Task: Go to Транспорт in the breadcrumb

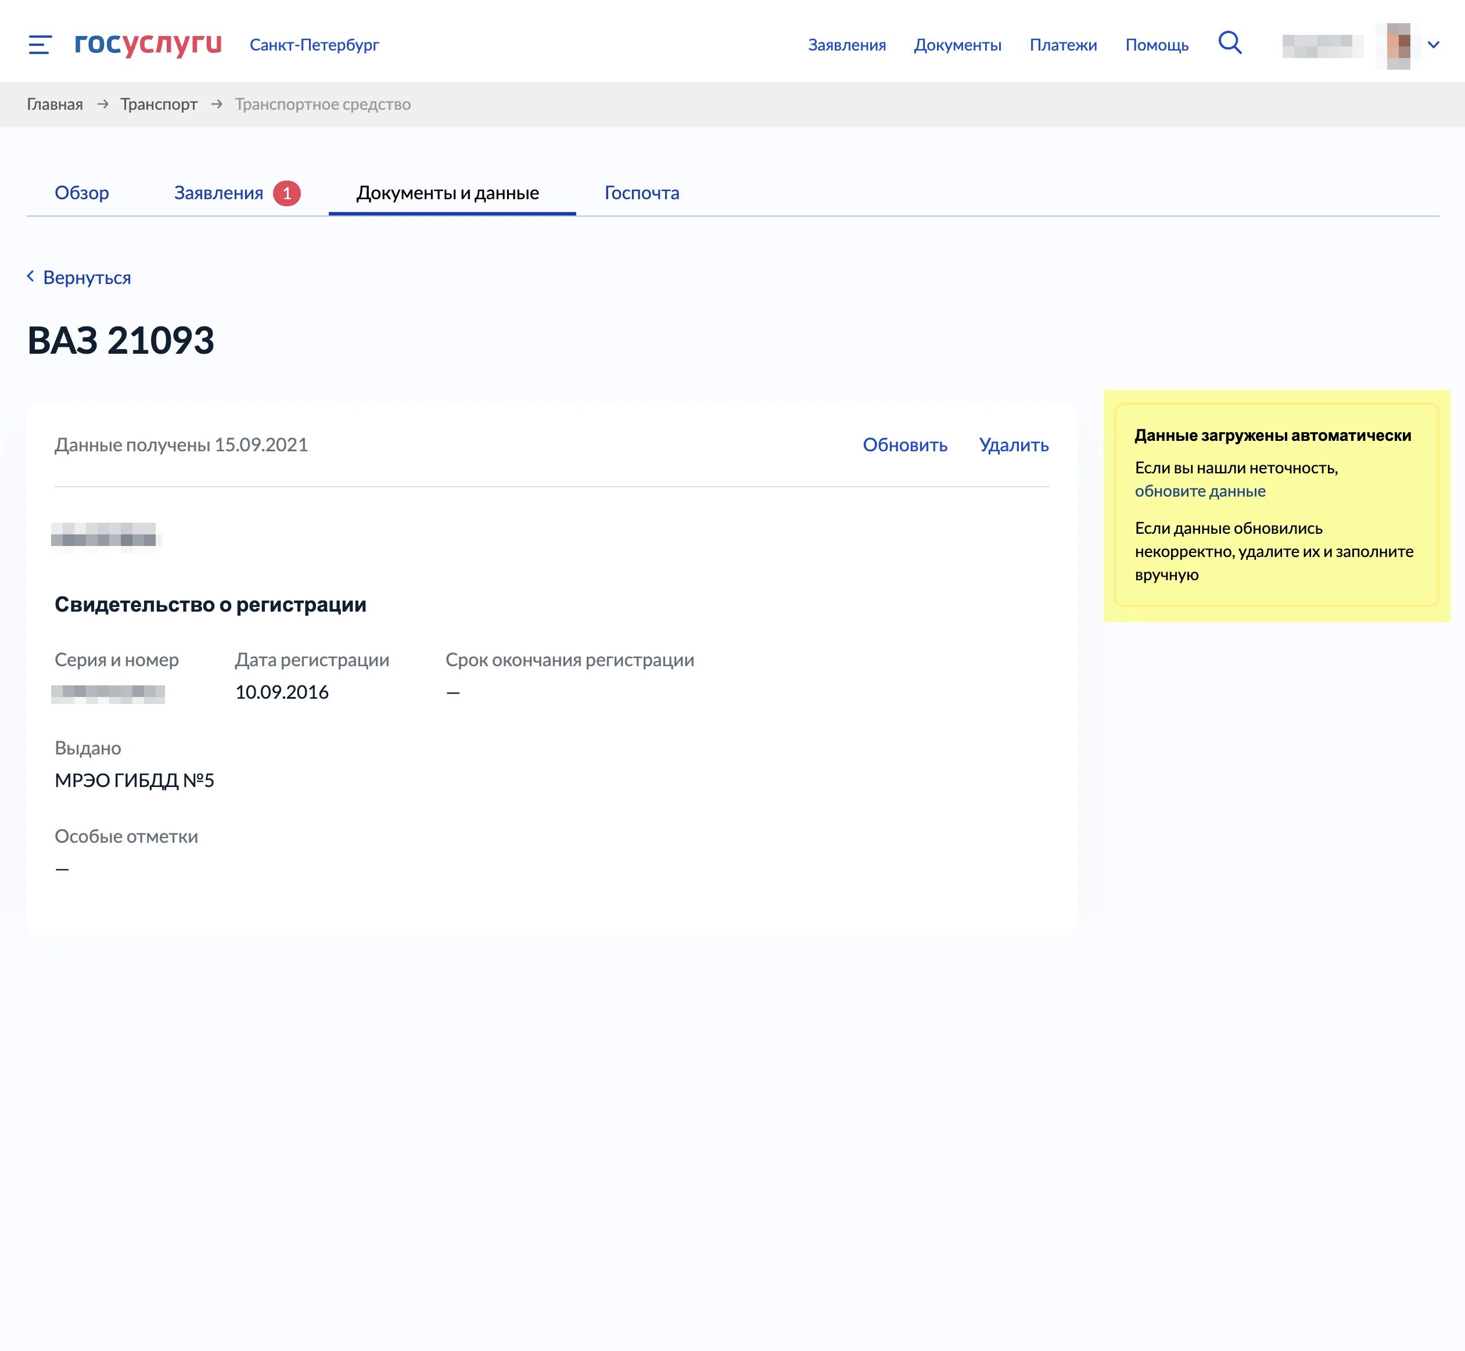Action: click(159, 104)
